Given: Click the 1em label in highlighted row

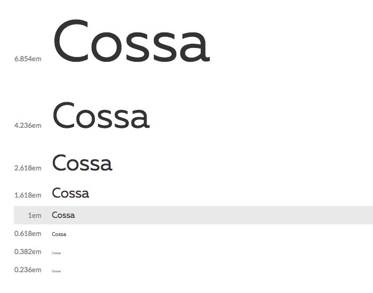Looking at the screenshot, I should [x=35, y=215].
